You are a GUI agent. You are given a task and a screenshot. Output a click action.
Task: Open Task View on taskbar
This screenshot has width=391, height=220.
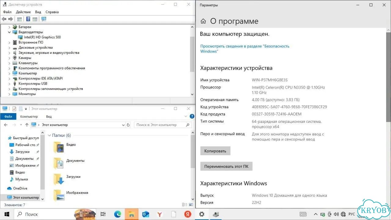tap(103, 214)
